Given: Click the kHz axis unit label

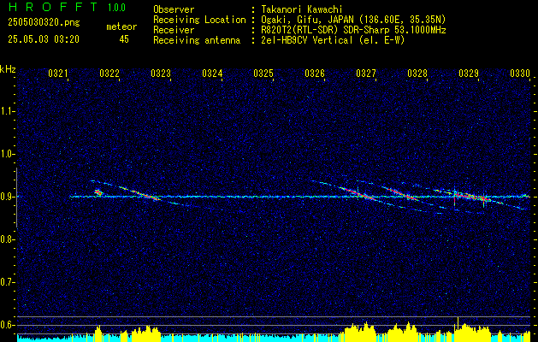Looking at the screenshot, I should [8, 69].
